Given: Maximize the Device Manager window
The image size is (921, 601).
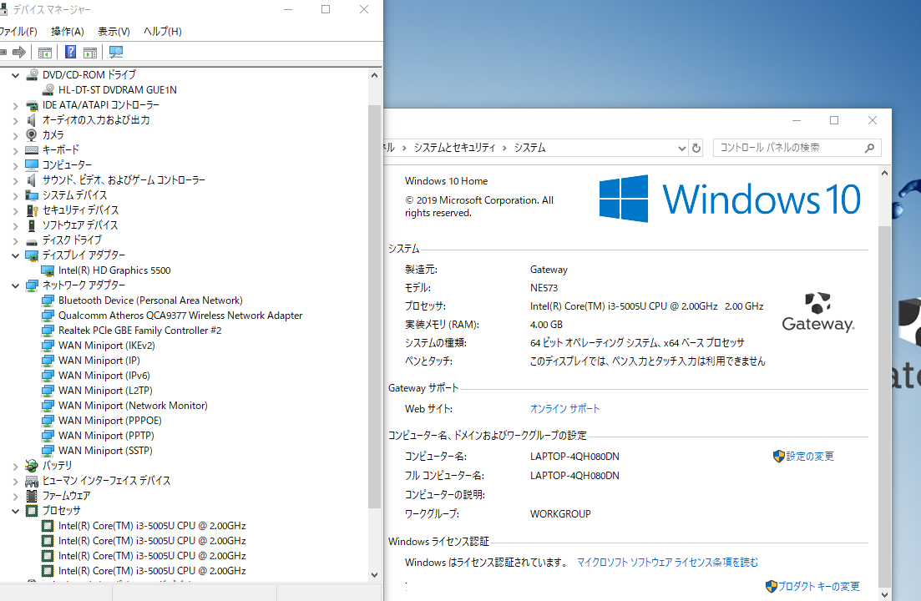Looking at the screenshot, I should coord(326,9).
